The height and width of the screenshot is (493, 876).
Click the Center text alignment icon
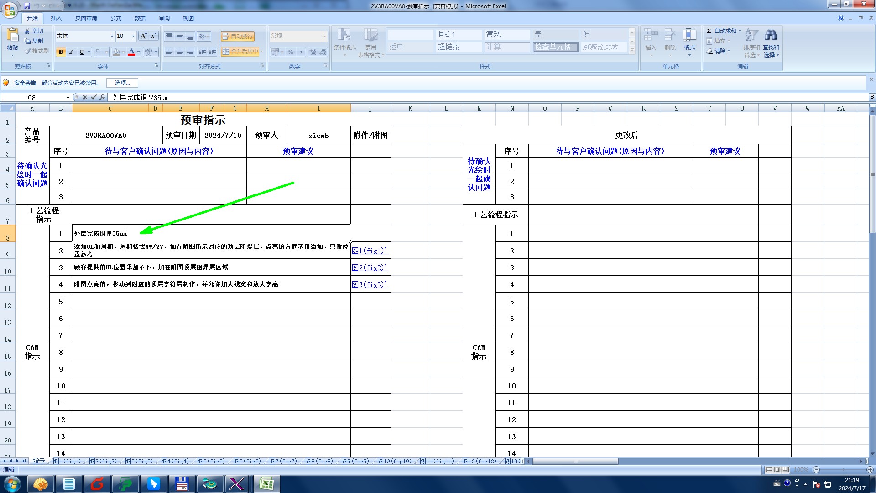coord(180,52)
